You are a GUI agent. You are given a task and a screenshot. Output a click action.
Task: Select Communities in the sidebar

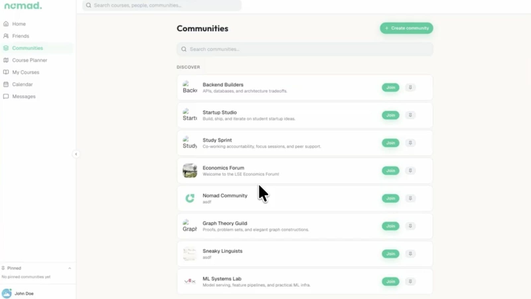[37, 48]
